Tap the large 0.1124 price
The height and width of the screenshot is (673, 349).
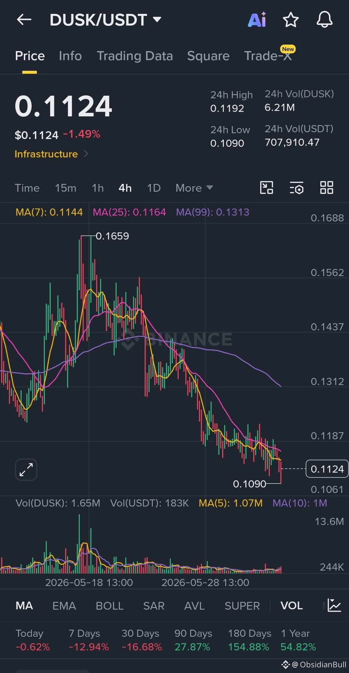[63, 106]
